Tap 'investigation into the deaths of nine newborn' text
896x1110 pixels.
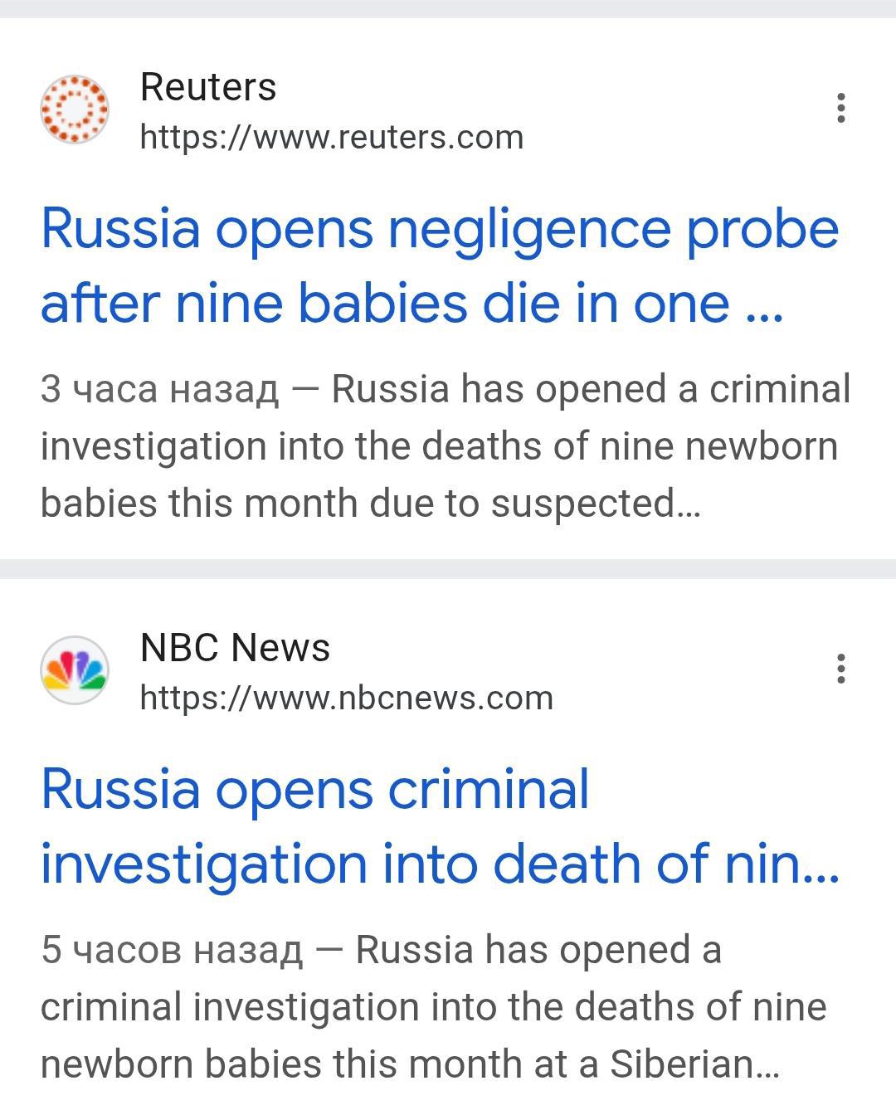439,446
